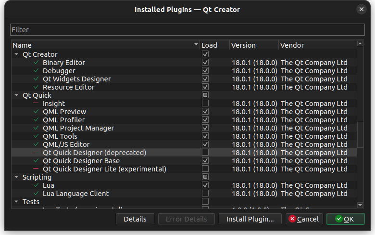375x235 pixels.
Task: Click the scrollbar up arrow in plugin list
Action: (360, 44)
